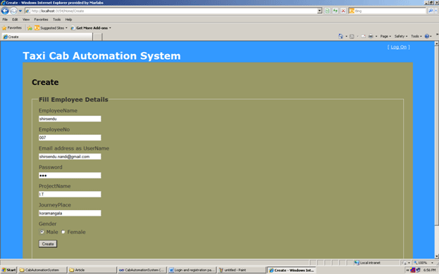This screenshot has width=439, height=274.
Task: Select the Male radio button
Action: tap(42, 232)
